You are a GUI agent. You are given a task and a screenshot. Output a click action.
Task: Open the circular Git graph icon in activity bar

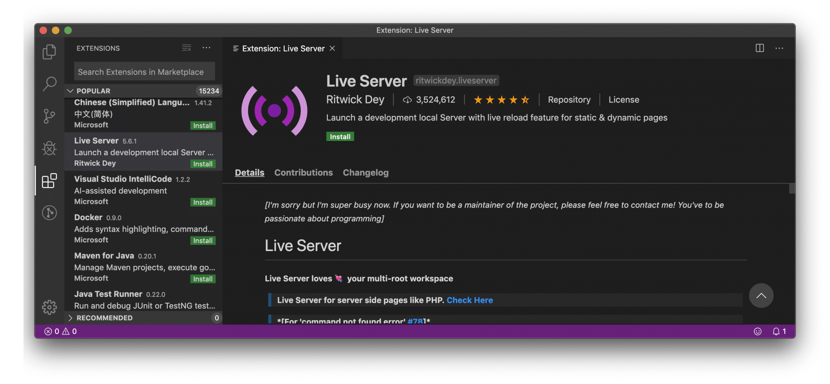pos(49,212)
